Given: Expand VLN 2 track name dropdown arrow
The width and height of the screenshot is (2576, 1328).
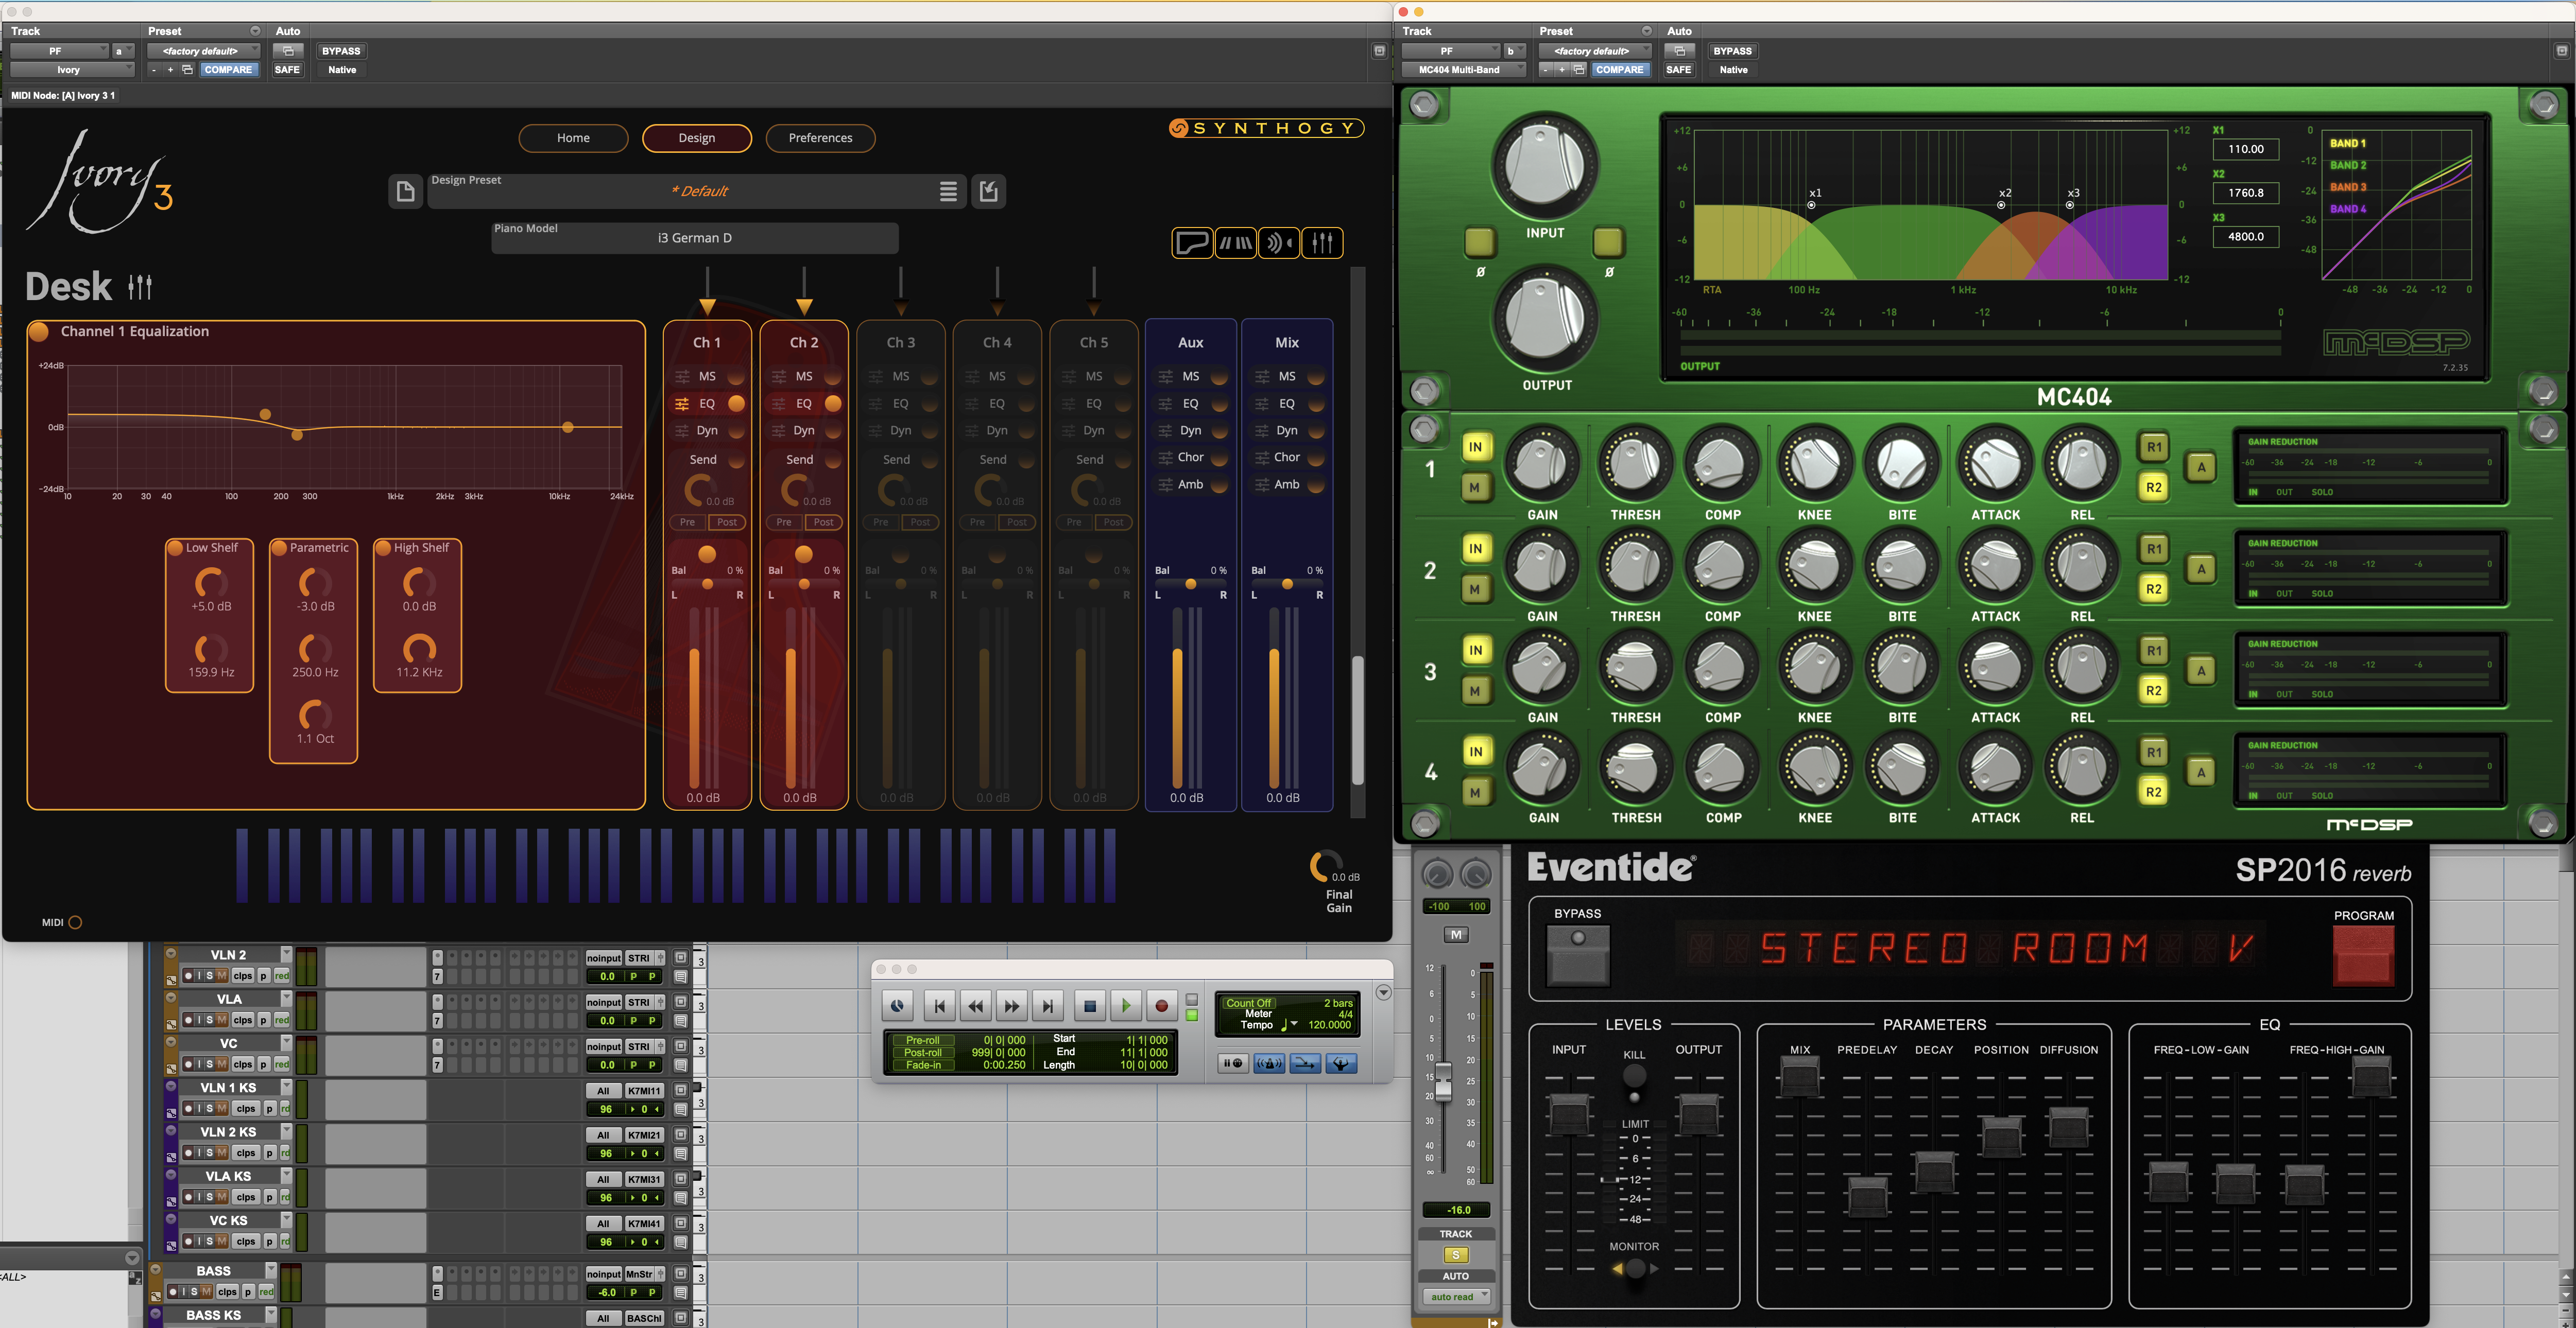Looking at the screenshot, I should 286,954.
